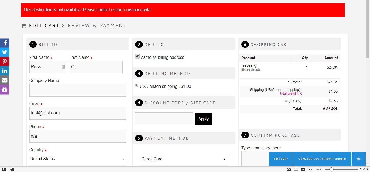Toggle the crossed-out eye visibility button
This screenshot has height=172, width=370.
[x=359, y=159]
